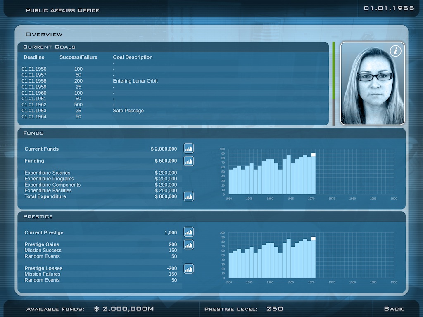The image size is (423, 317).
Task: Click the chart icon beside Current Funds
Action: 189,149
